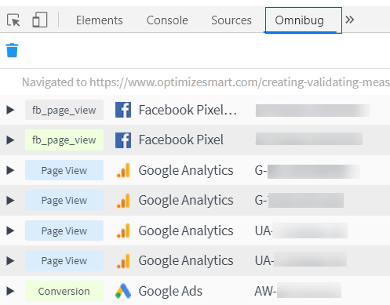Screen dimensions: 390x305
Task: Open the Console tab
Action: coord(167,20)
